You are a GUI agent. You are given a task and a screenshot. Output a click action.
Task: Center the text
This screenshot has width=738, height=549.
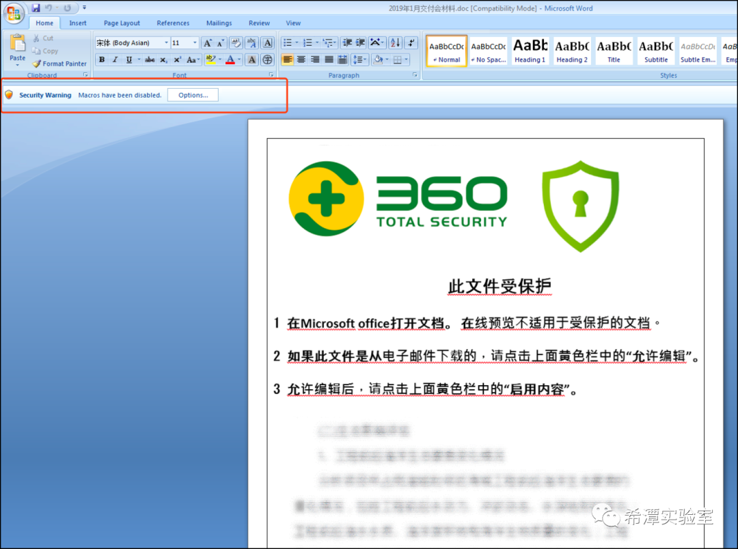point(301,59)
